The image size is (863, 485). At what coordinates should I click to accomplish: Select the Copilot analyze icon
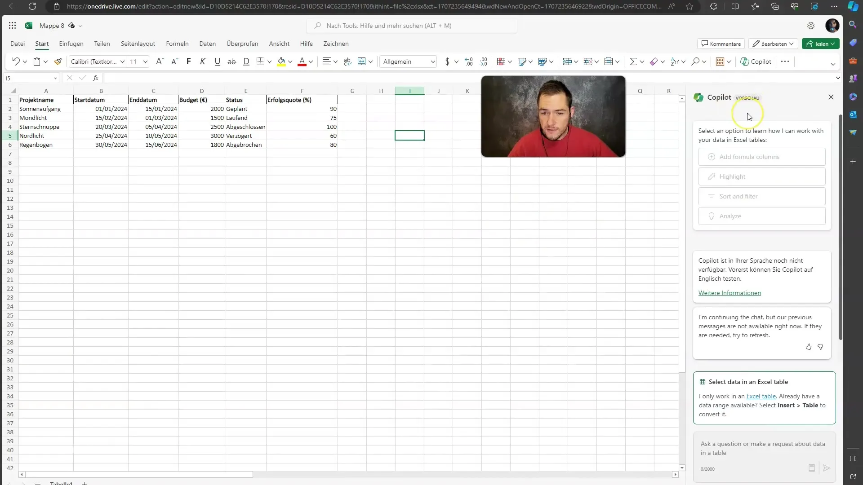pyautogui.click(x=712, y=216)
